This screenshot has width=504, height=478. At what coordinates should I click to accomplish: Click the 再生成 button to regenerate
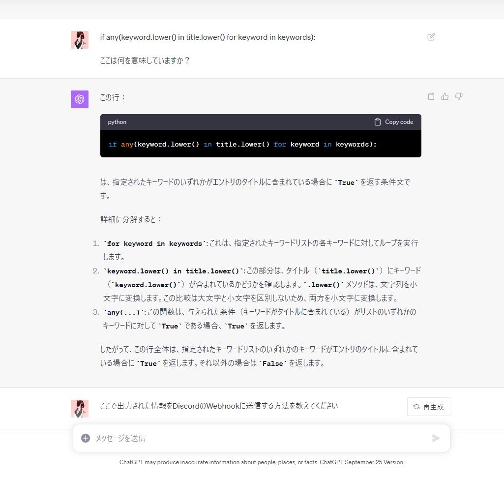pyautogui.click(x=428, y=407)
